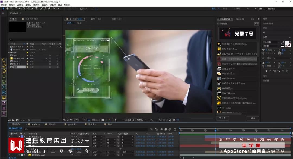Click the All Caps TT button in Character panel
Screen dimensions: 293x159
275,71
